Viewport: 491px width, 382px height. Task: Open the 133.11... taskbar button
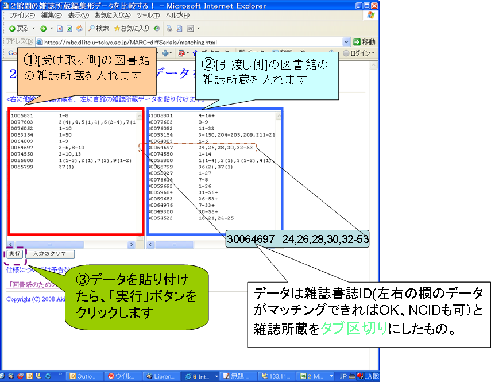(276, 376)
